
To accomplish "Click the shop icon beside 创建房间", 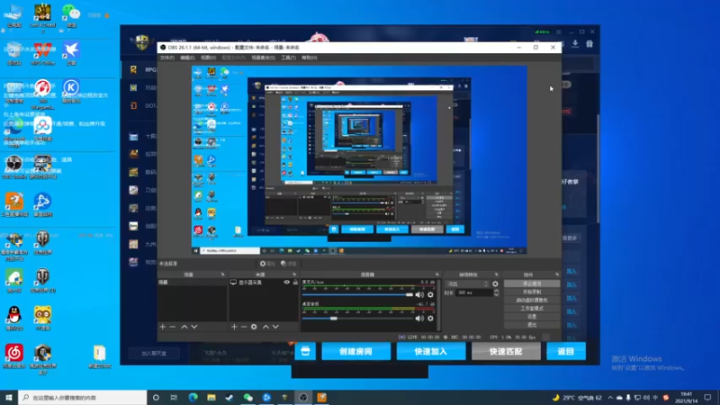I will tap(305, 351).
